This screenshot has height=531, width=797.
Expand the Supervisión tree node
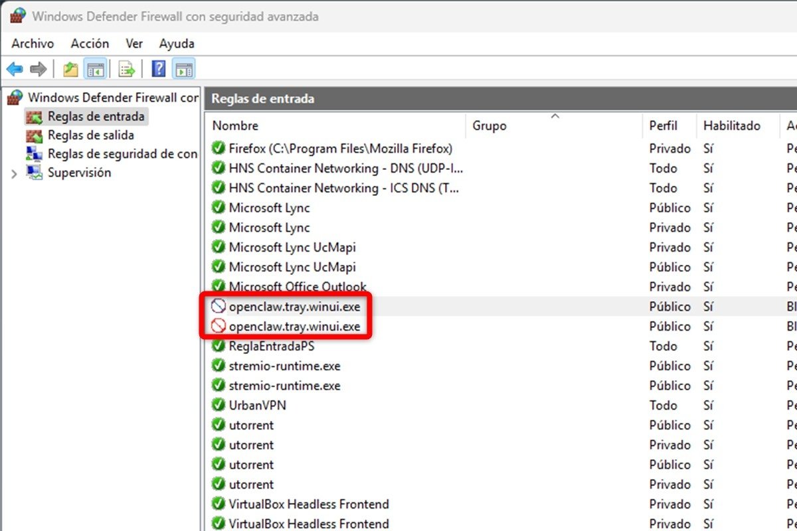(x=14, y=173)
